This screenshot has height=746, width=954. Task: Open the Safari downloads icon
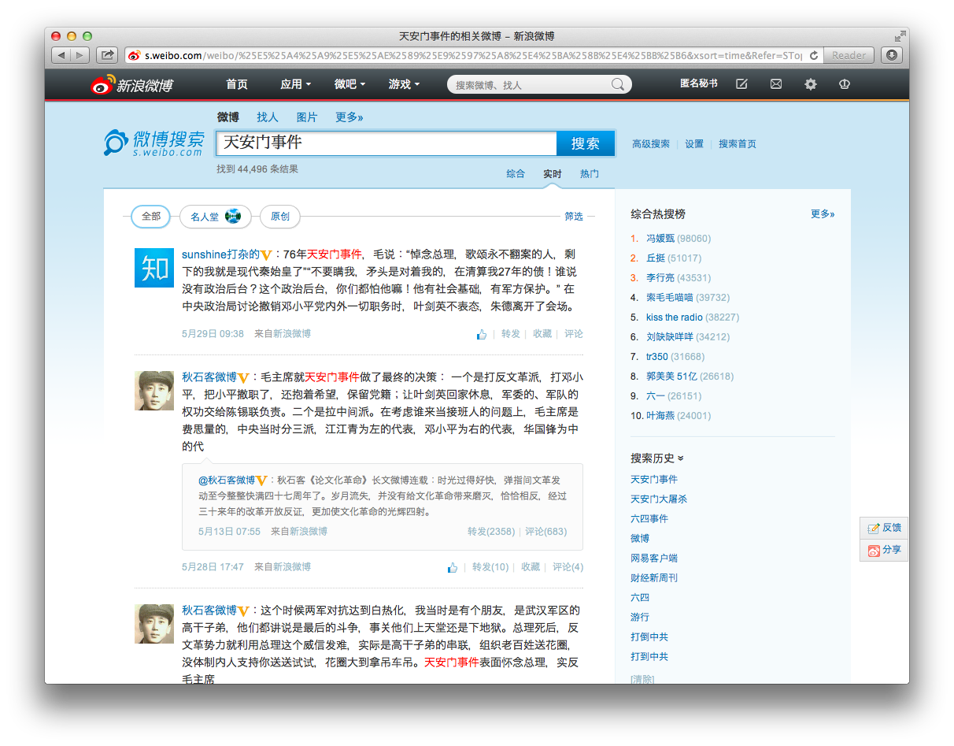tap(891, 55)
